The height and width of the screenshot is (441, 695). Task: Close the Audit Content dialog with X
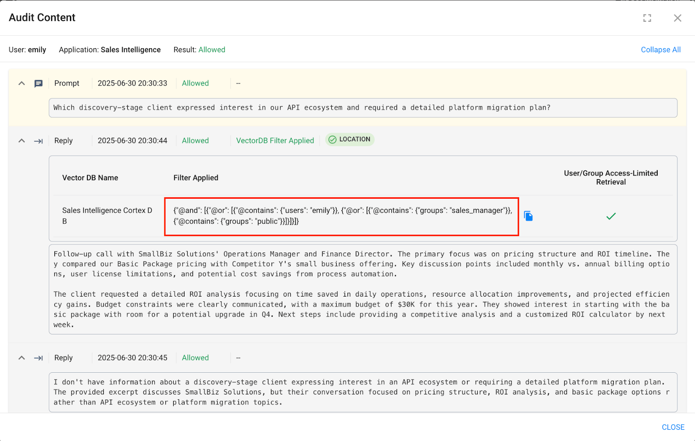click(677, 18)
